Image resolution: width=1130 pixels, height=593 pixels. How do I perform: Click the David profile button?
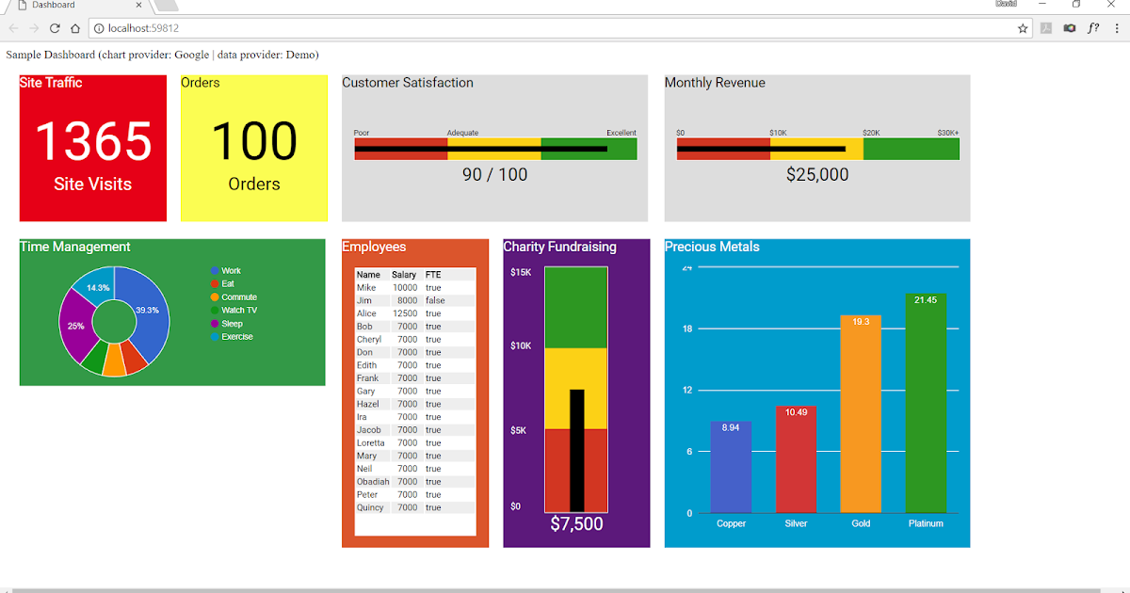1006,5
